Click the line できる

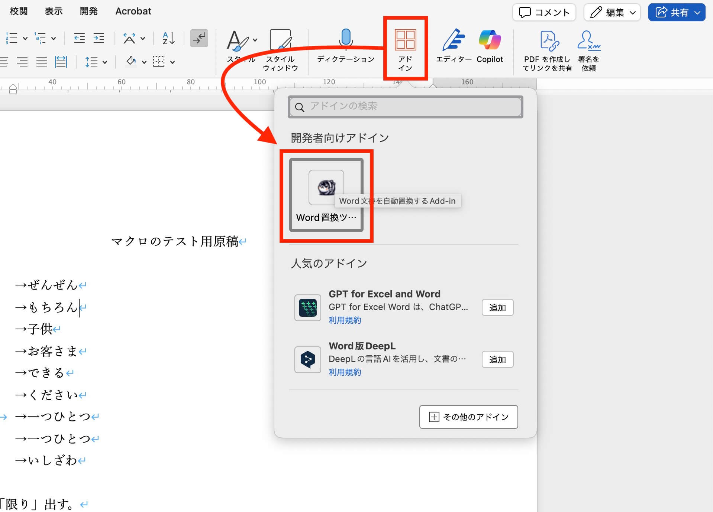point(46,373)
